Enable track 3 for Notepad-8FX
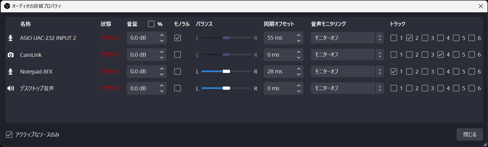Image resolution: width=488 pixels, height=147 pixels. (425, 72)
